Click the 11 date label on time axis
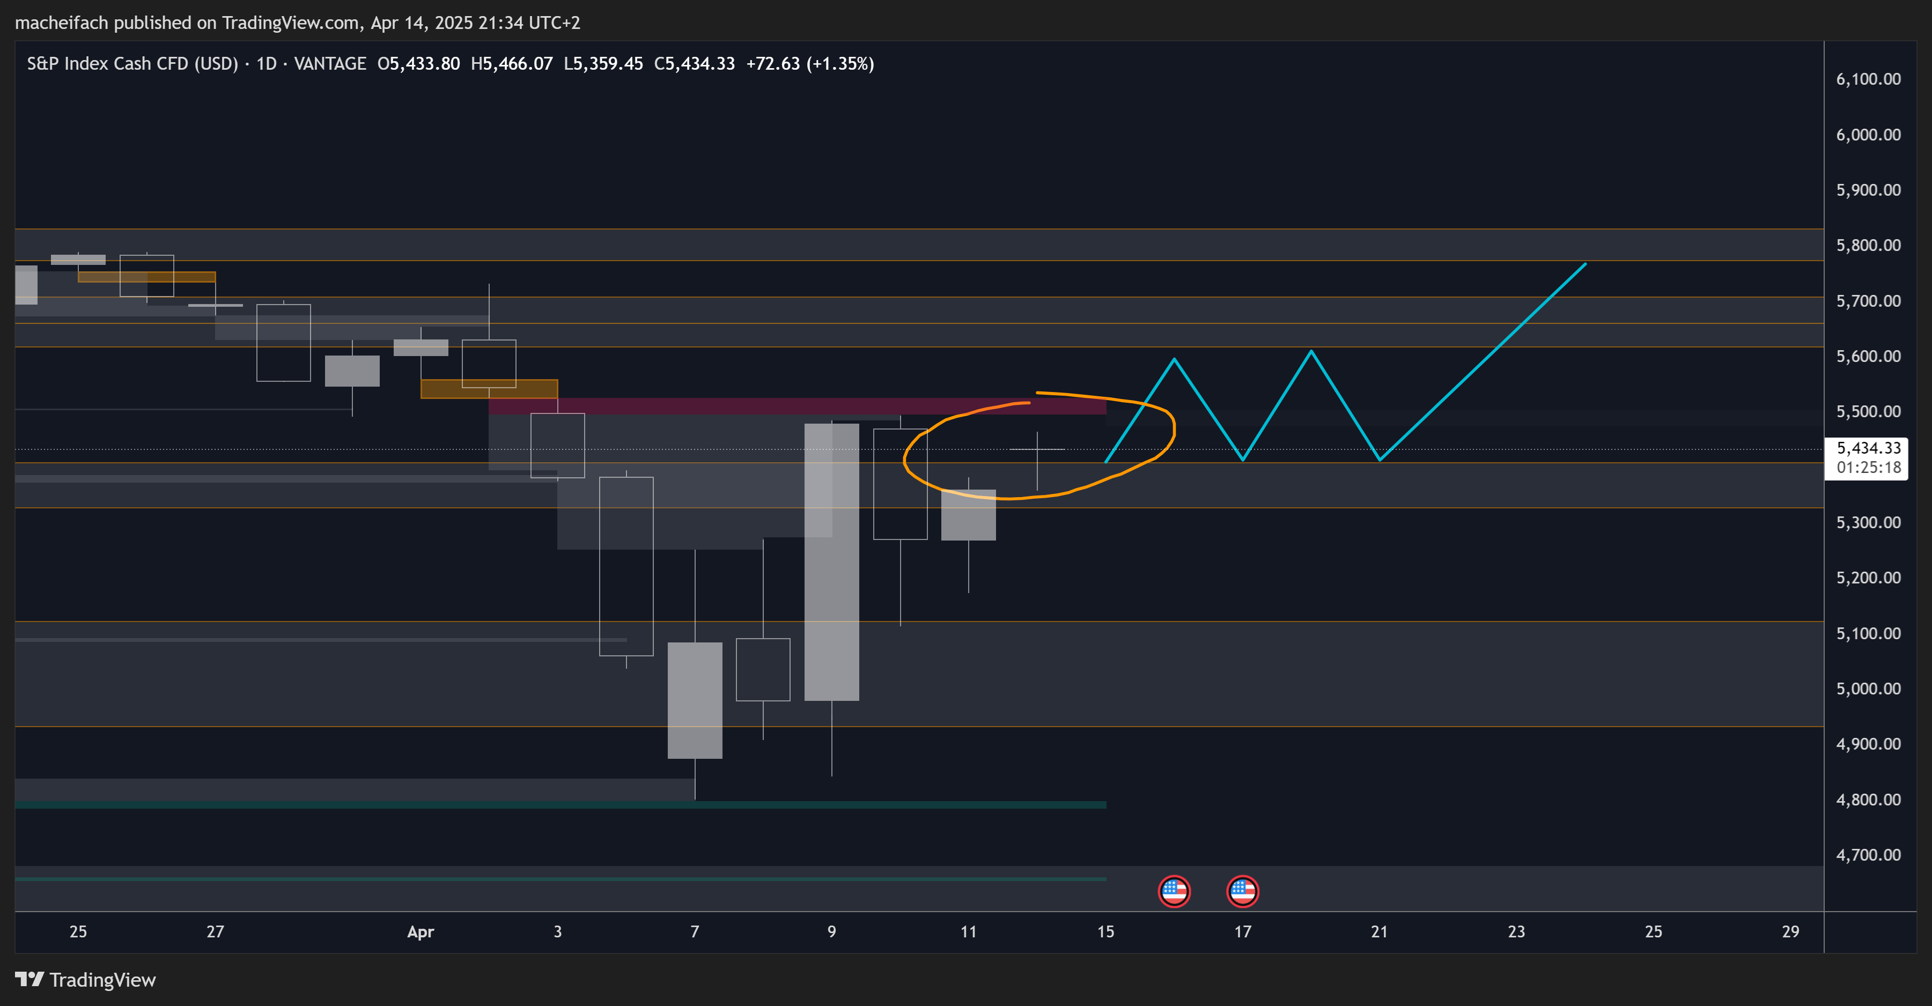 [968, 932]
